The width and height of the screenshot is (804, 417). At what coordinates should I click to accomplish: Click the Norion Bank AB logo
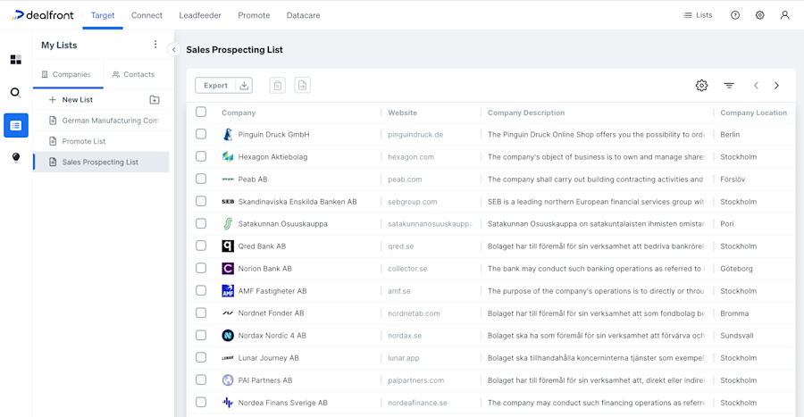(228, 269)
